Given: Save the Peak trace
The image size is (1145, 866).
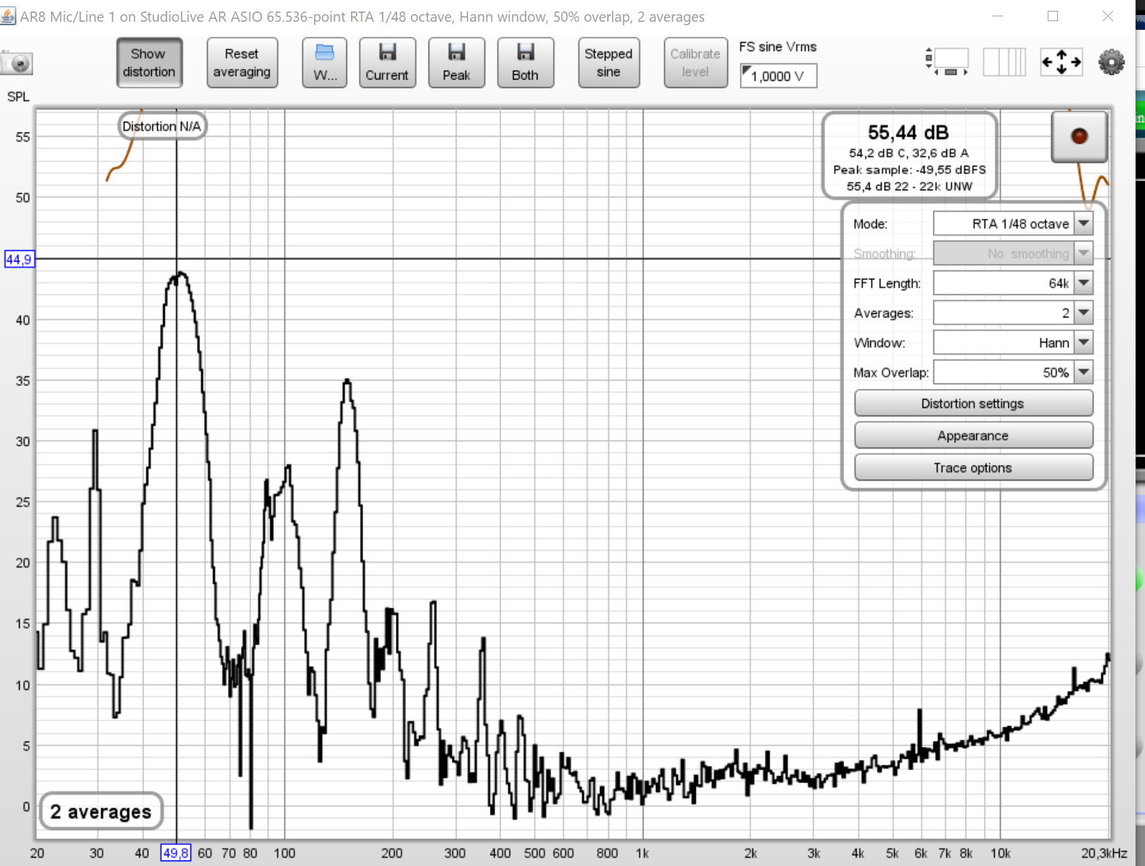Looking at the screenshot, I should [x=457, y=63].
